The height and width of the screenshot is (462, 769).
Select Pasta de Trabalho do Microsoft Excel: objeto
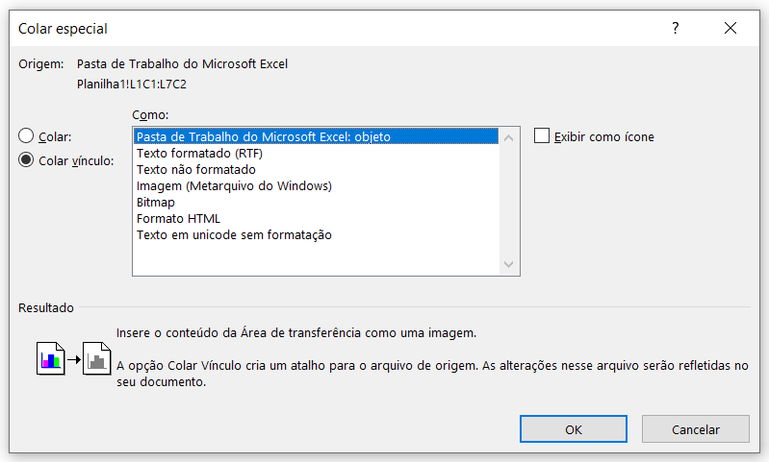[x=316, y=136]
